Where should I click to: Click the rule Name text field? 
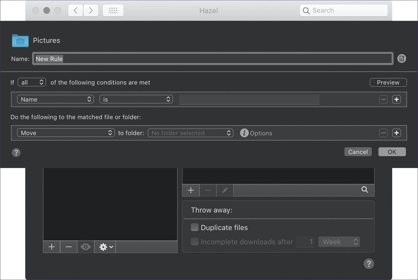click(213, 59)
